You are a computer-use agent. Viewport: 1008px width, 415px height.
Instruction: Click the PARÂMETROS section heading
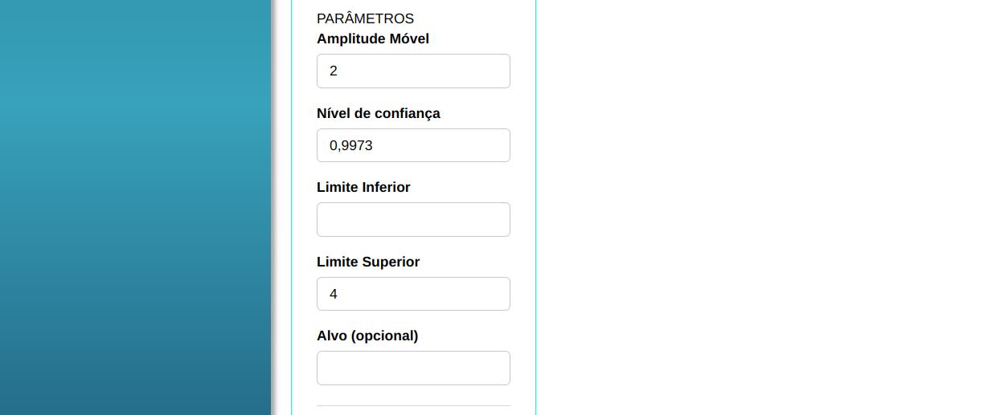point(365,18)
